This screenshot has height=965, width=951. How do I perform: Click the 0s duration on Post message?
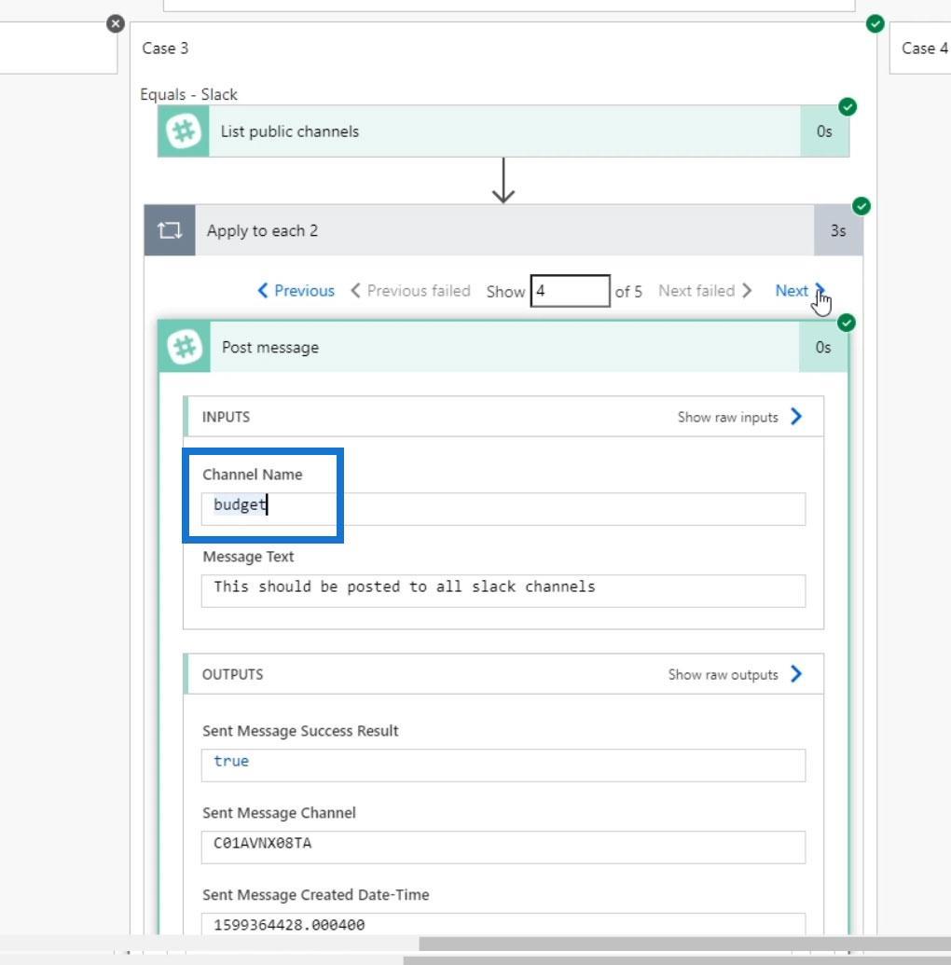[x=823, y=347]
